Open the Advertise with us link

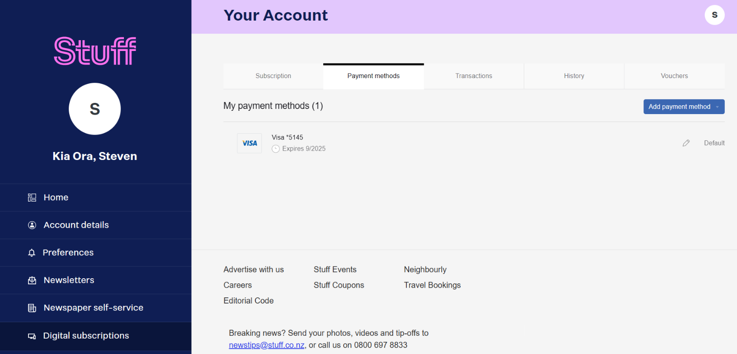(x=253, y=270)
